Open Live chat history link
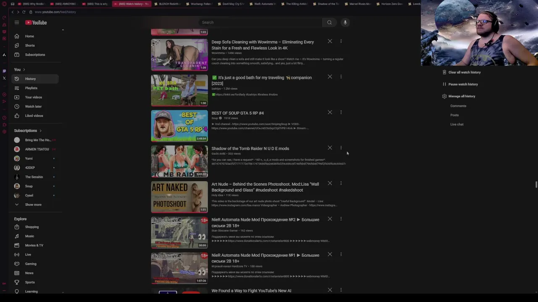This screenshot has height=302, width=538. [457, 125]
